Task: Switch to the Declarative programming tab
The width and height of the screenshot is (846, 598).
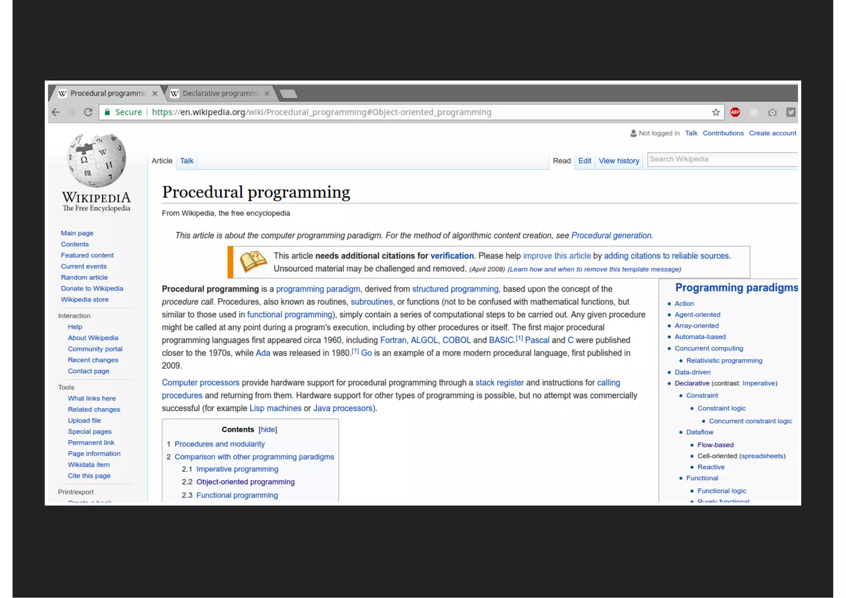Action: (x=219, y=94)
